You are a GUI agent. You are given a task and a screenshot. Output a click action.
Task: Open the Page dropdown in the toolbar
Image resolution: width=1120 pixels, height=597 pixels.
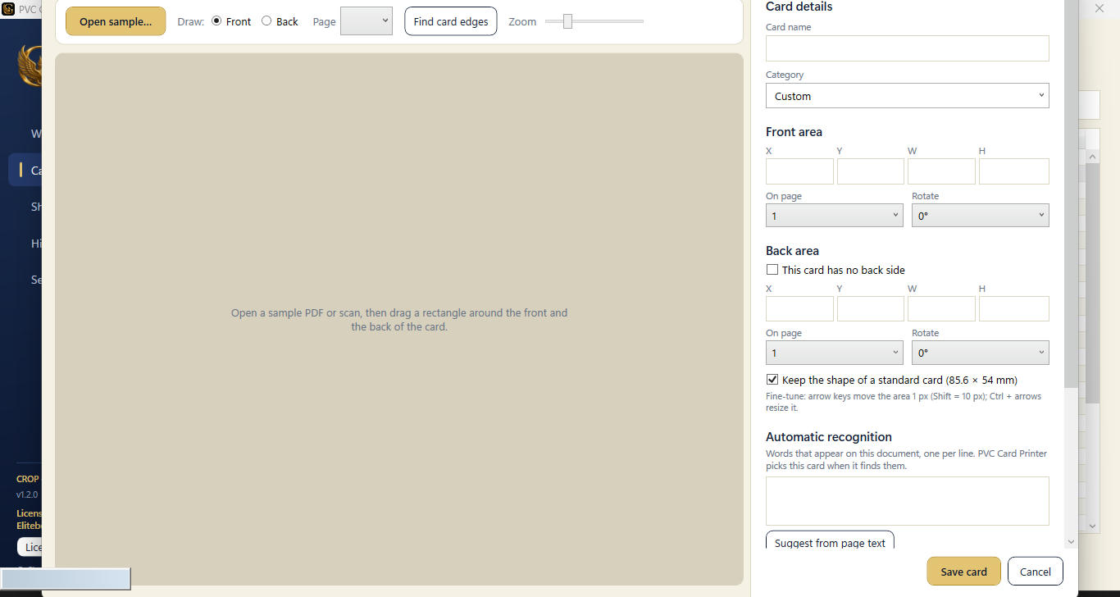click(367, 21)
